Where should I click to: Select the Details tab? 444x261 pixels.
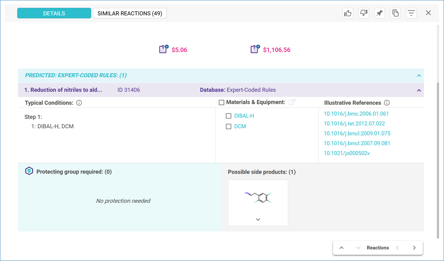[x=54, y=14]
